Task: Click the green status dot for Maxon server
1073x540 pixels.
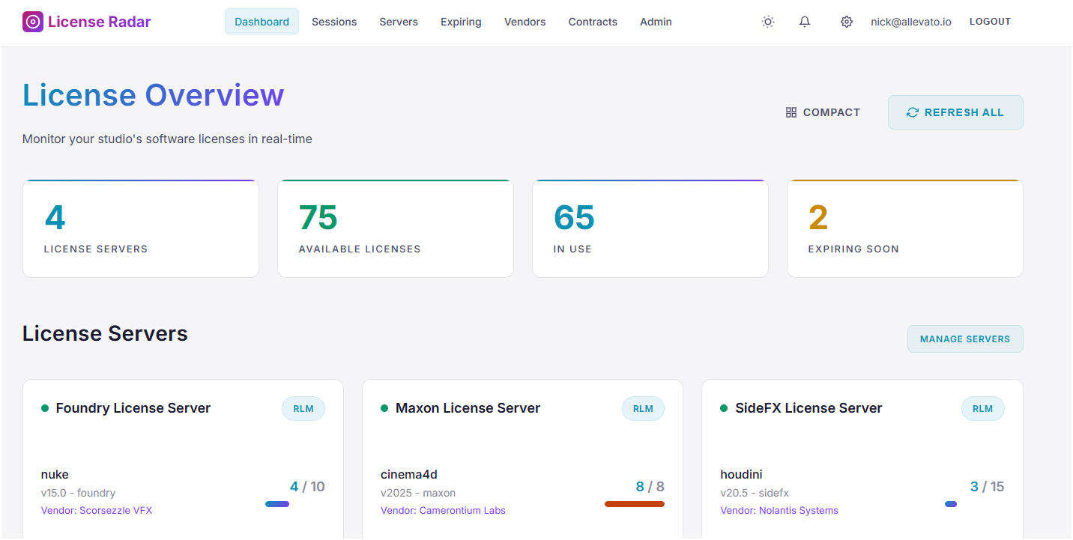Action: 384,408
